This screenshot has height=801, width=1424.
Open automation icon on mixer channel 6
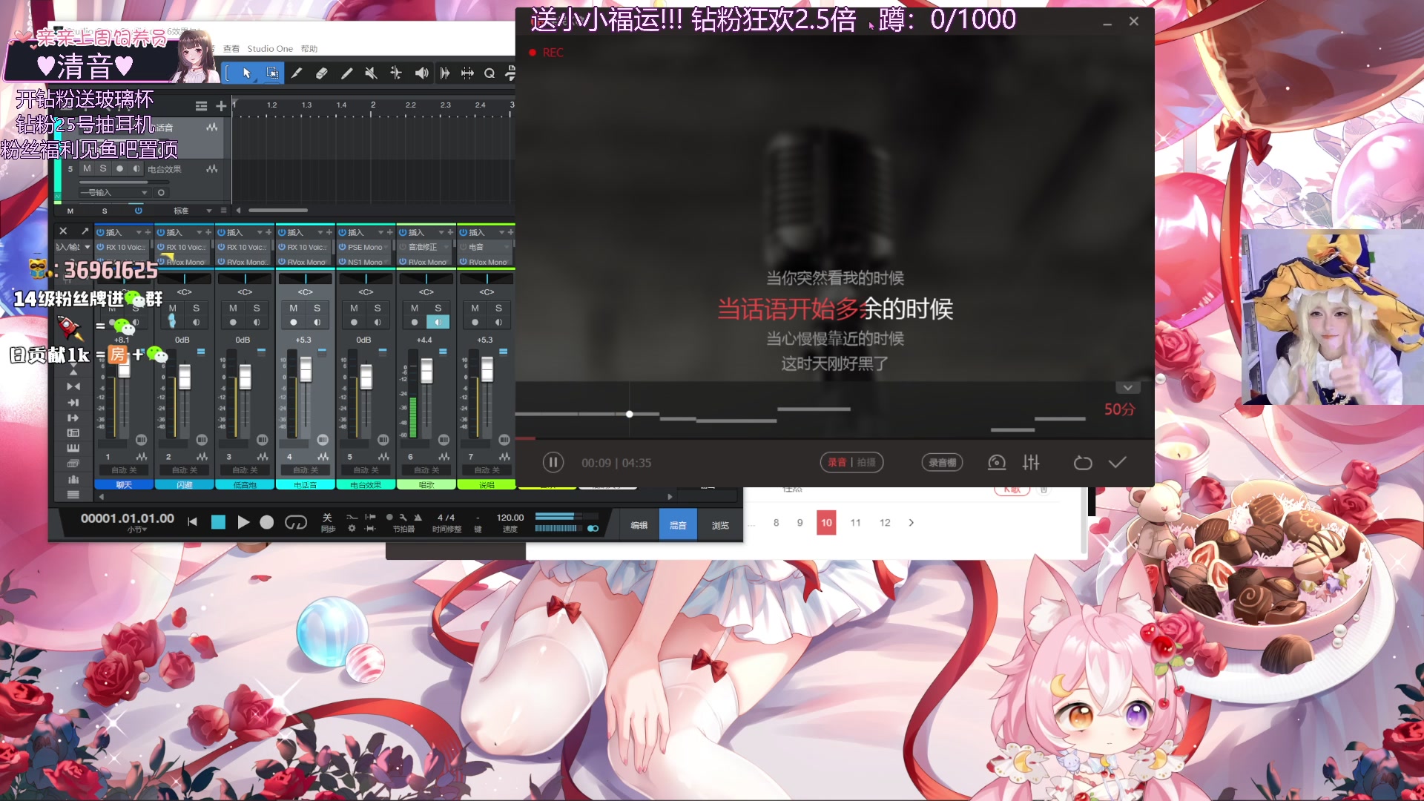point(444,457)
